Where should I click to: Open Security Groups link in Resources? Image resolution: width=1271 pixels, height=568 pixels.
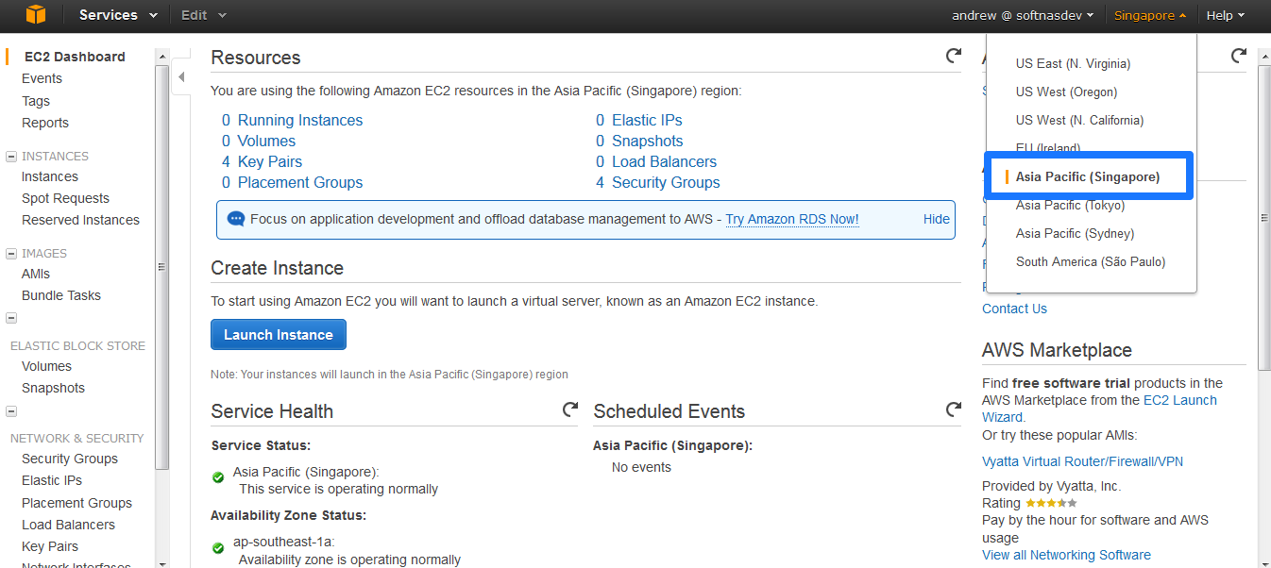click(x=666, y=183)
